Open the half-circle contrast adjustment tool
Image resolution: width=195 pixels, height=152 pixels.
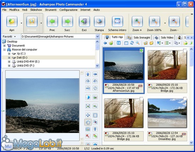[88, 97]
